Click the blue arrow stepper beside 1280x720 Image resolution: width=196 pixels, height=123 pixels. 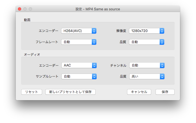coord(162,31)
